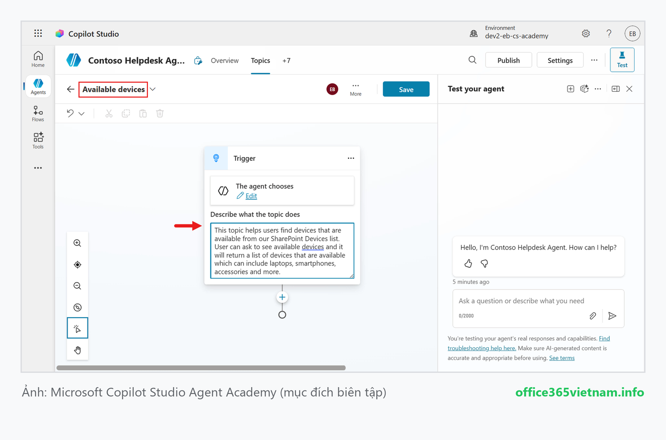The height and width of the screenshot is (440, 666).
Task: Click the thumbs up on greeting message
Action: click(468, 264)
